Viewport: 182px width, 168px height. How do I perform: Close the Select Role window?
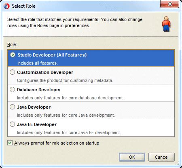pyautogui.click(x=170, y=4)
